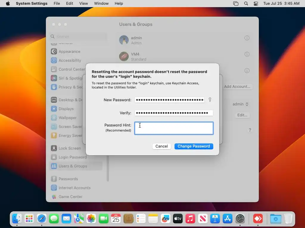Click the sidebar scrollbar

(108, 169)
